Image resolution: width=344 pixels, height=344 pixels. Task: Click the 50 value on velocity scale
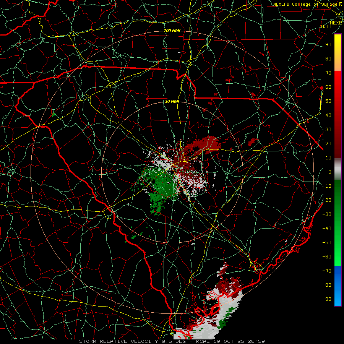[x=328, y=101]
